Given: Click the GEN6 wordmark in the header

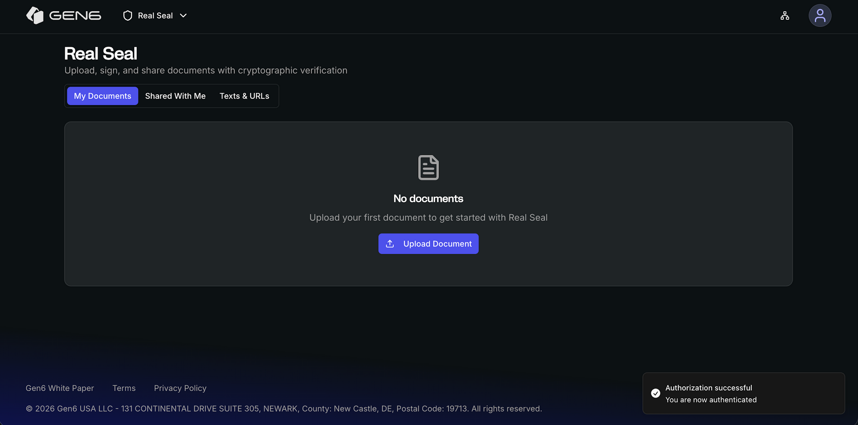Looking at the screenshot, I should (x=75, y=16).
